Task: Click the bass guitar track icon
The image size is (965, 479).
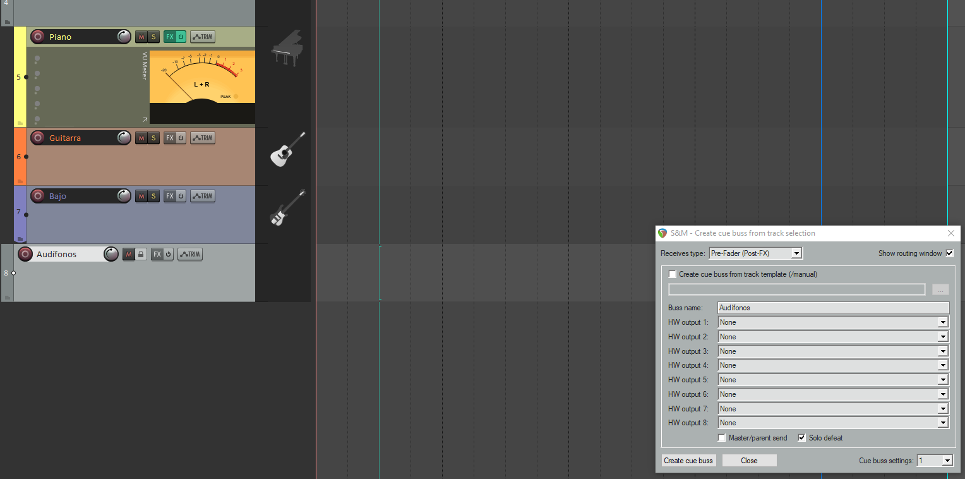Action: 287,208
